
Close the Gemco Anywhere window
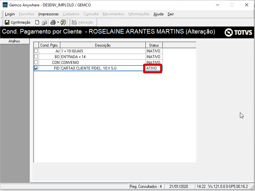[247, 5]
